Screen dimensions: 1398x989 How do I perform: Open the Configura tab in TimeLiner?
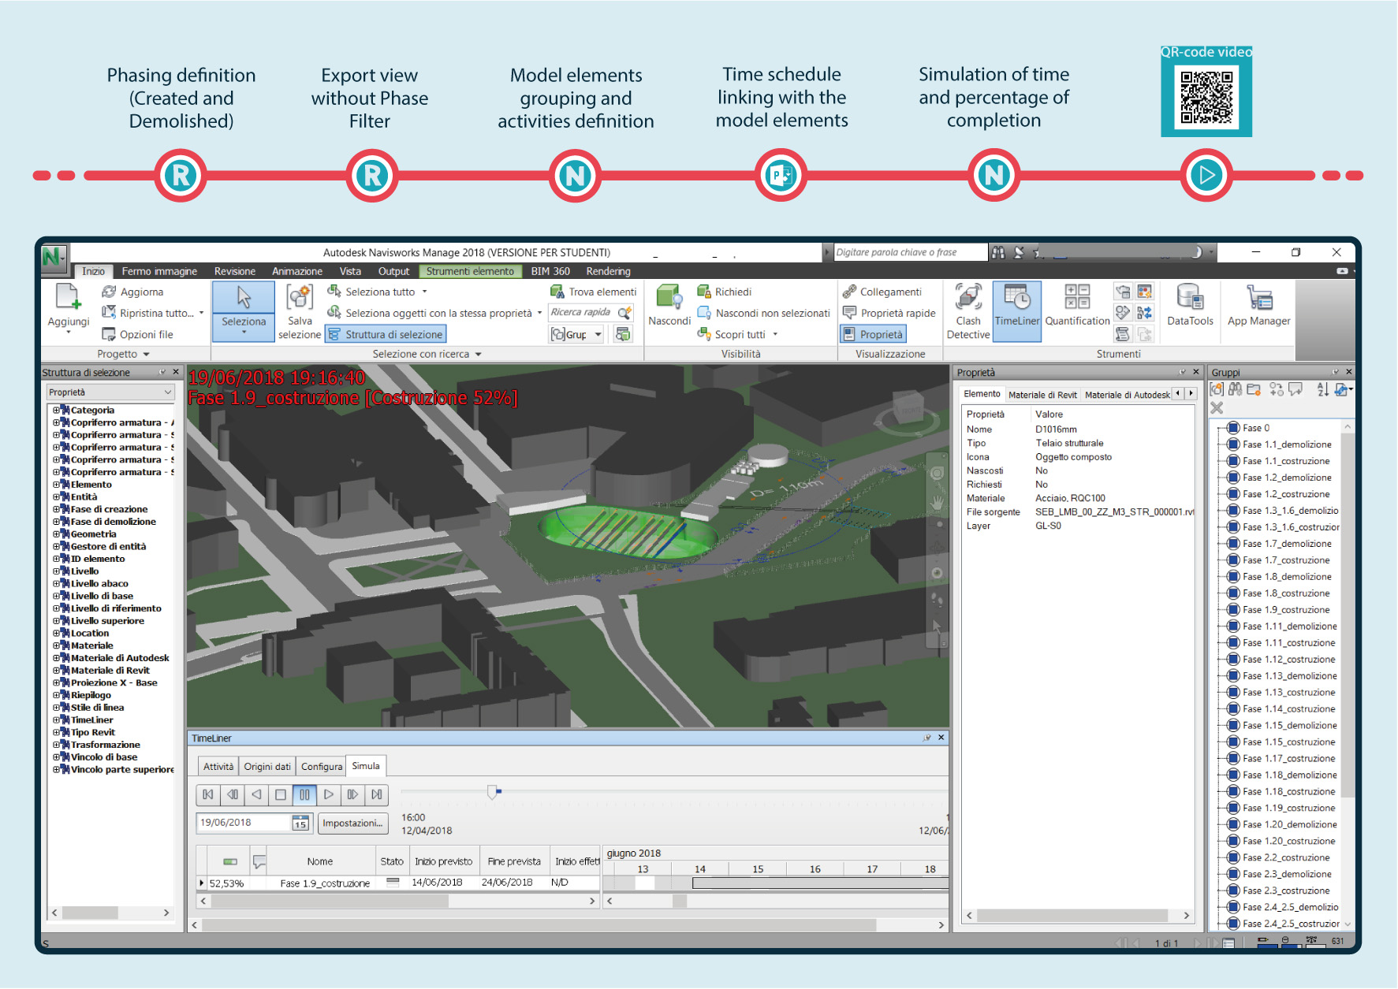(x=322, y=767)
